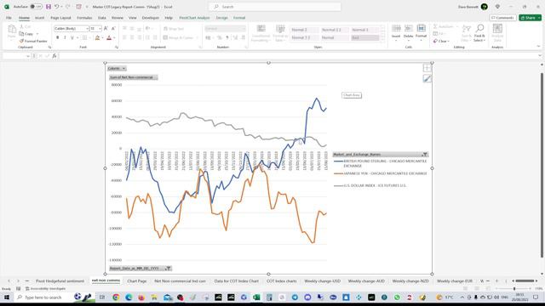
Task: Open the Pivot Hedgefund sentiment sheet tab
Action: click(x=60, y=281)
